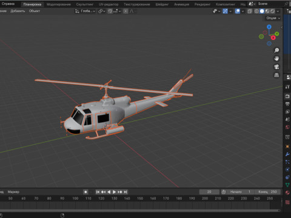The width and height of the screenshot is (291, 218).
Task: Select rendered viewport shading
Action: 272,12
